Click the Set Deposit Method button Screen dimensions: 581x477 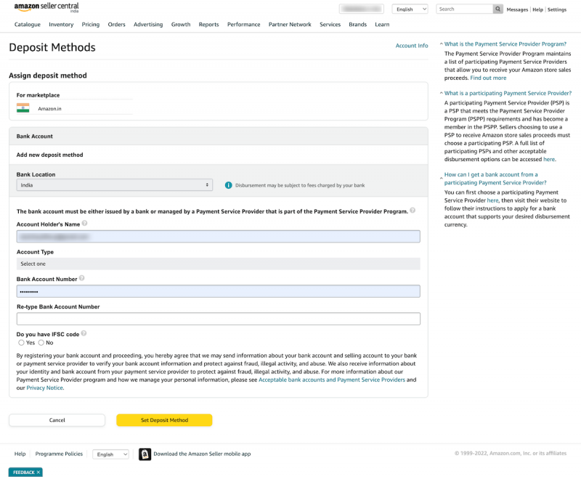(165, 420)
